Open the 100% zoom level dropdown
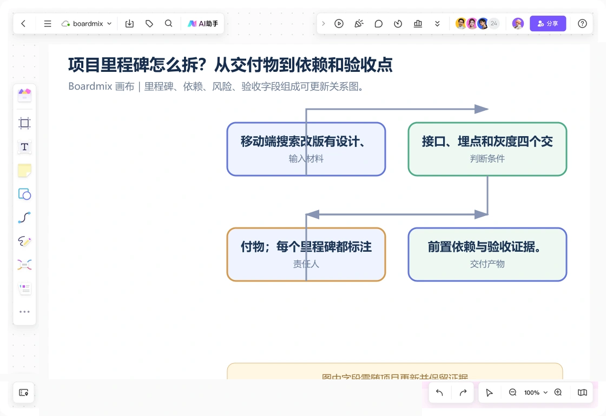 pyautogui.click(x=536, y=392)
